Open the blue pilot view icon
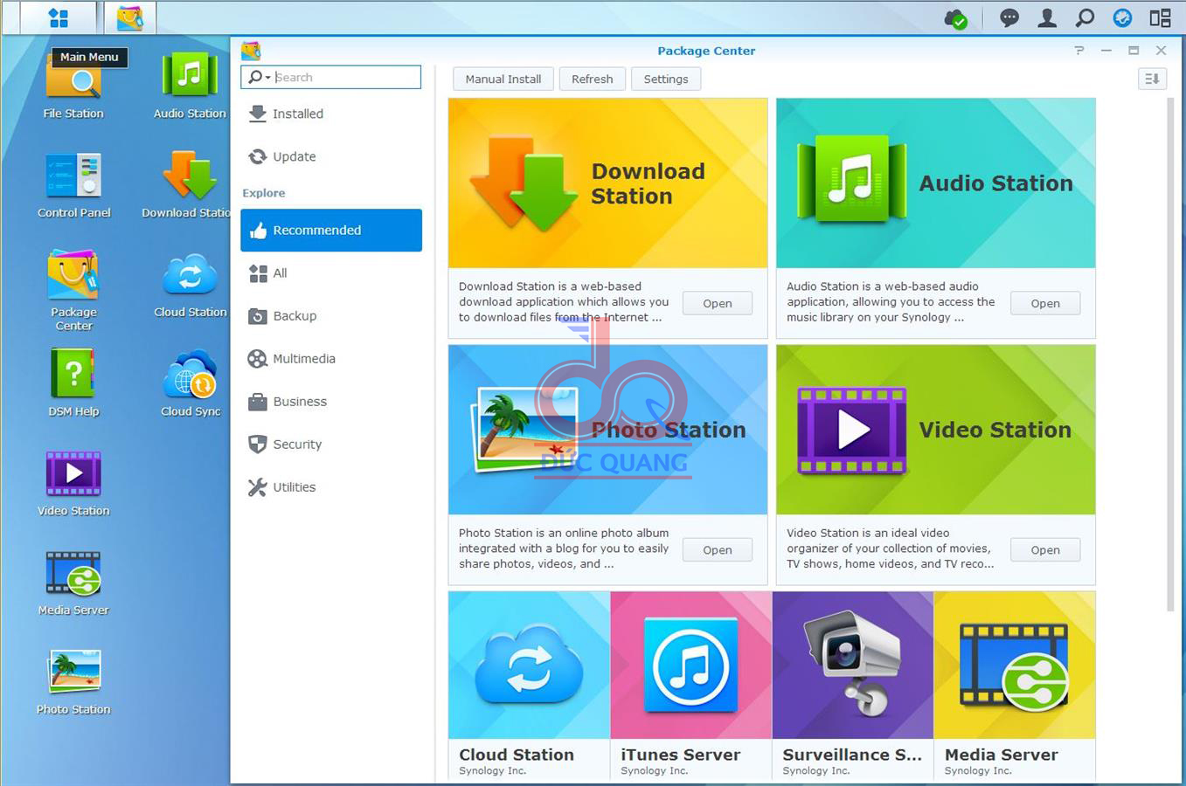 [x=1122, y=17]
